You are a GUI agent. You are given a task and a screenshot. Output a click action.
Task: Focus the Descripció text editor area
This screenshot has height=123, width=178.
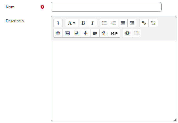tap(114, 81)
